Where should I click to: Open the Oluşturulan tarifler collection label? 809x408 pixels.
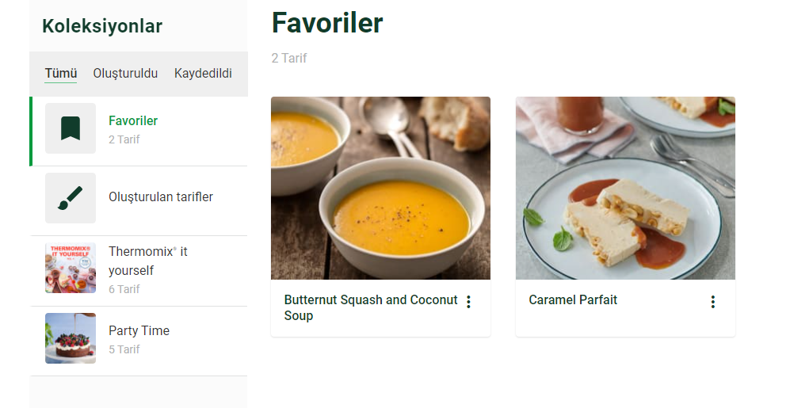click(x=161, y=197)
